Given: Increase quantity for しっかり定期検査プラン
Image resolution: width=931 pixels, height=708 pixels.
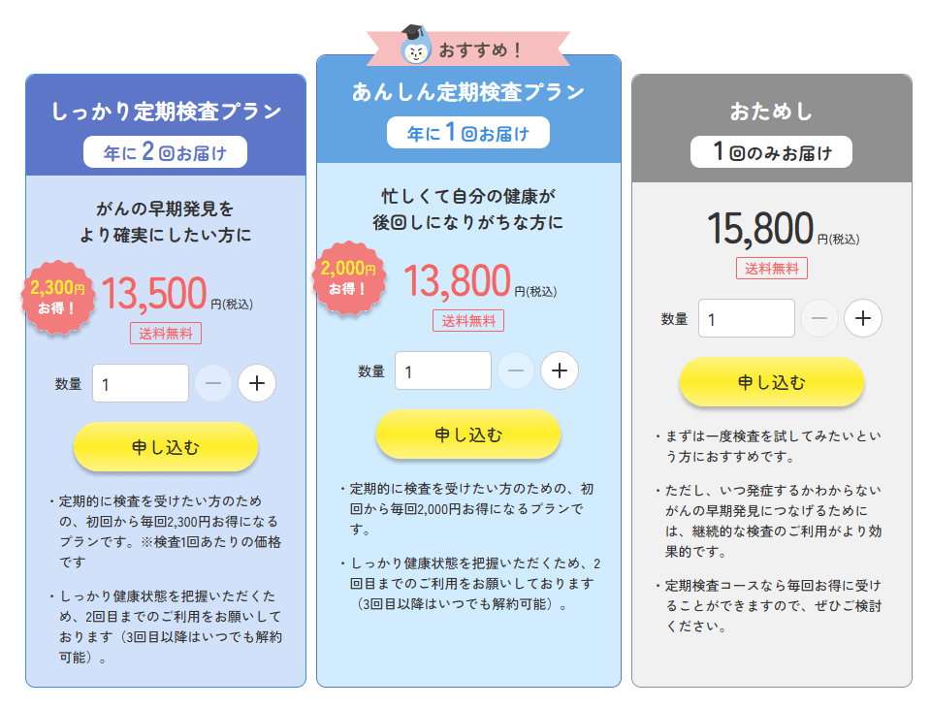Looking at the screenshot, I should click(x=257, y=383).
